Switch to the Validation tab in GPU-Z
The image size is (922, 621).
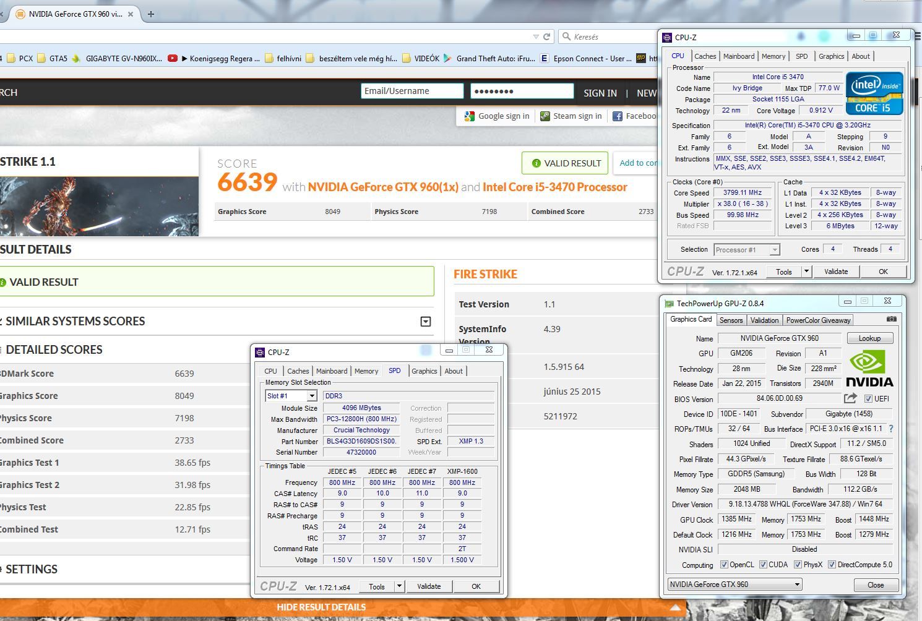click(764, 320)
